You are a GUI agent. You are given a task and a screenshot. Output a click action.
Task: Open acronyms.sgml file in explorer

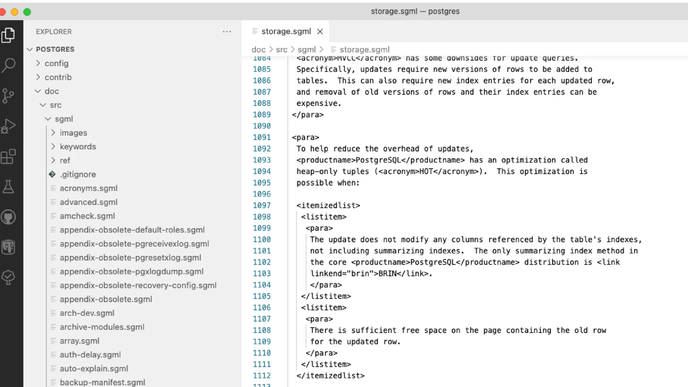pos(88,188)
